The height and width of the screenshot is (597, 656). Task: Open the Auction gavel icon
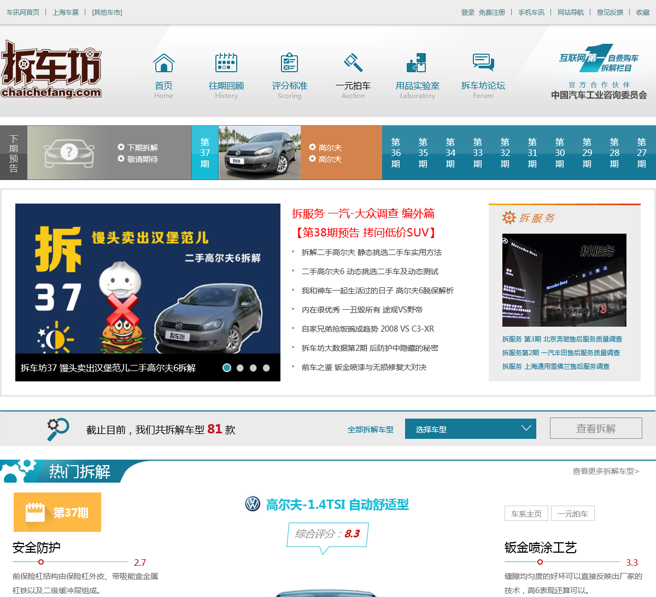[x=353, y=63]
